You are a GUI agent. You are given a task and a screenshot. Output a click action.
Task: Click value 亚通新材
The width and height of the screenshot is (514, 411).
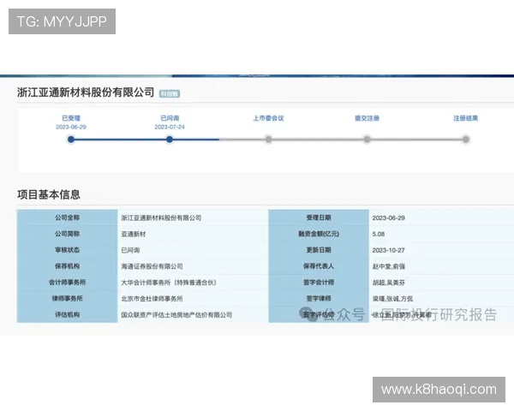134,234
